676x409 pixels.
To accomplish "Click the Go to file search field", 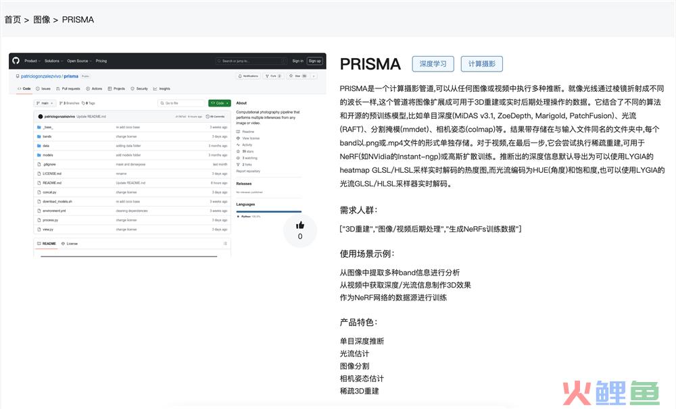I will click(181, 103).
